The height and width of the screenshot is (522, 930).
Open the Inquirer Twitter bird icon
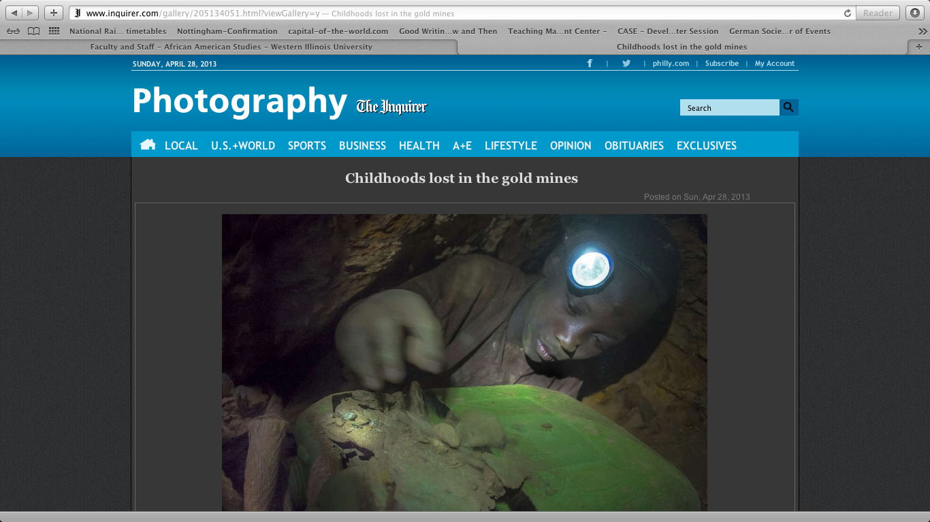click(626, 63)
